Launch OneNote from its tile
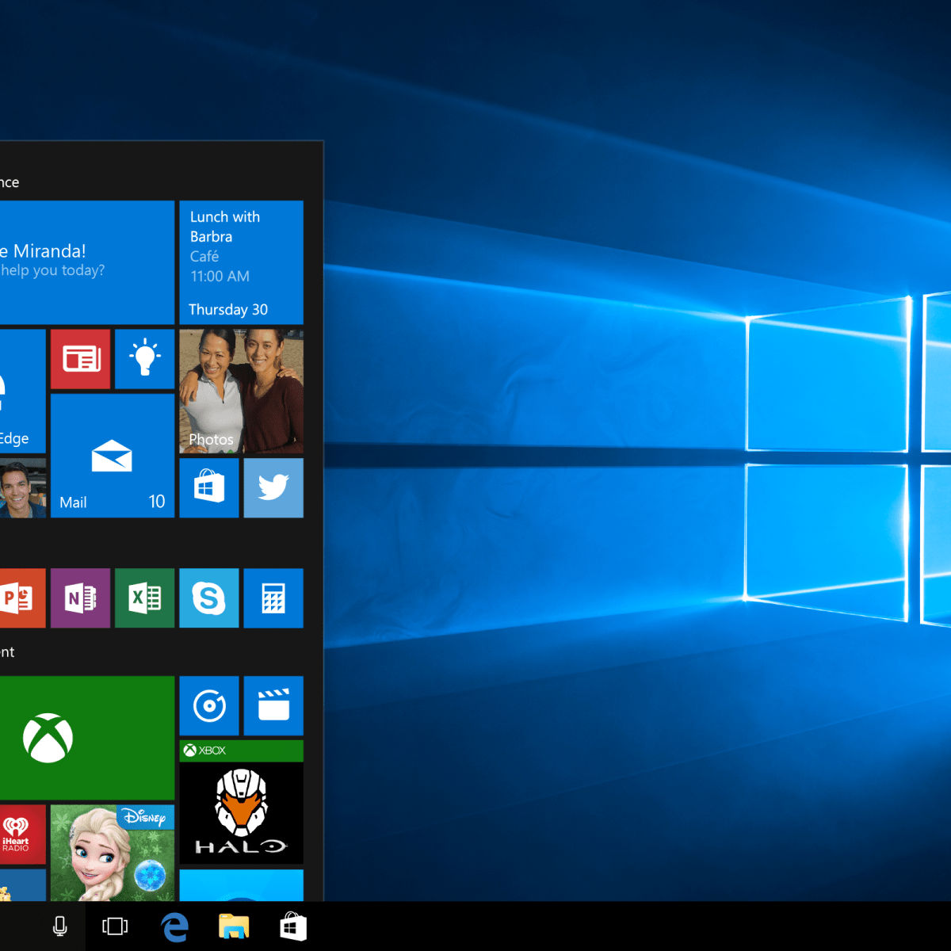951x951 pixels. pos(80,598)
